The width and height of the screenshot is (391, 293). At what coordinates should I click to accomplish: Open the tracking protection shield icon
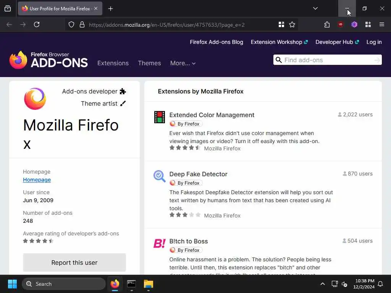[71, 24]
